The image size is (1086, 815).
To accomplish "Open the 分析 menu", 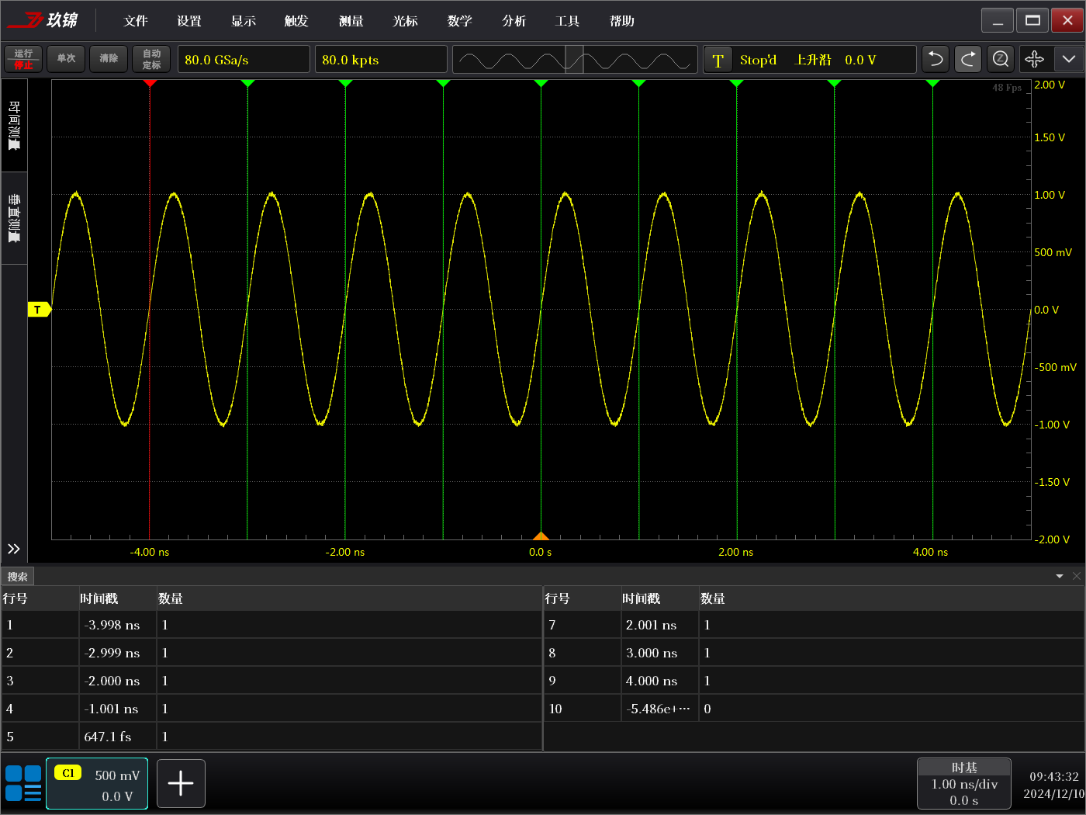I will coord(514,21).
